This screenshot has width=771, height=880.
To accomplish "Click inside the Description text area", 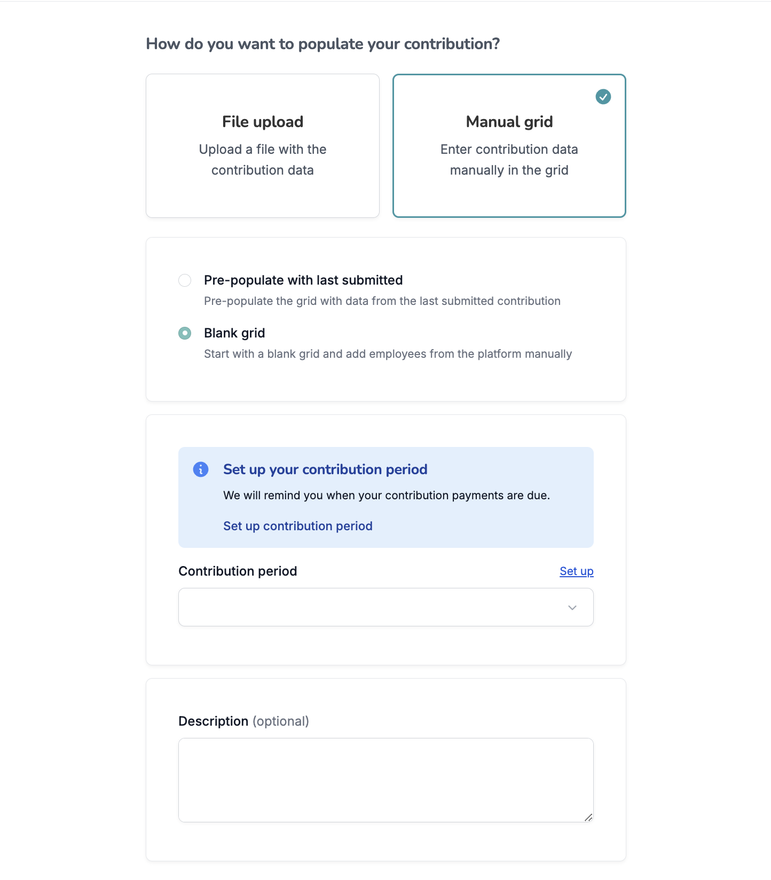I will click(x=385, y=780).
